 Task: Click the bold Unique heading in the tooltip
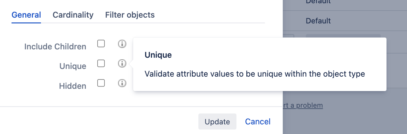coord(158,55)
